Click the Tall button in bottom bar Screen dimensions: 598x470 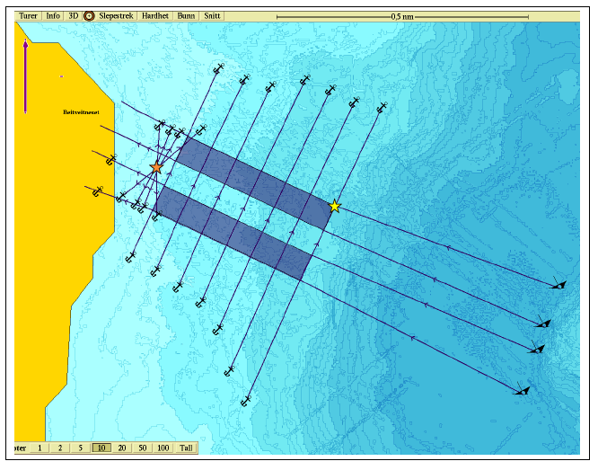tap(186, 448)
